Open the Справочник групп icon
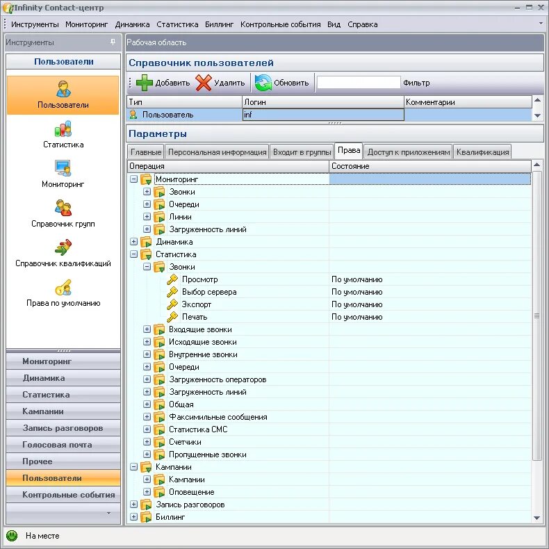 coord(63,208)
